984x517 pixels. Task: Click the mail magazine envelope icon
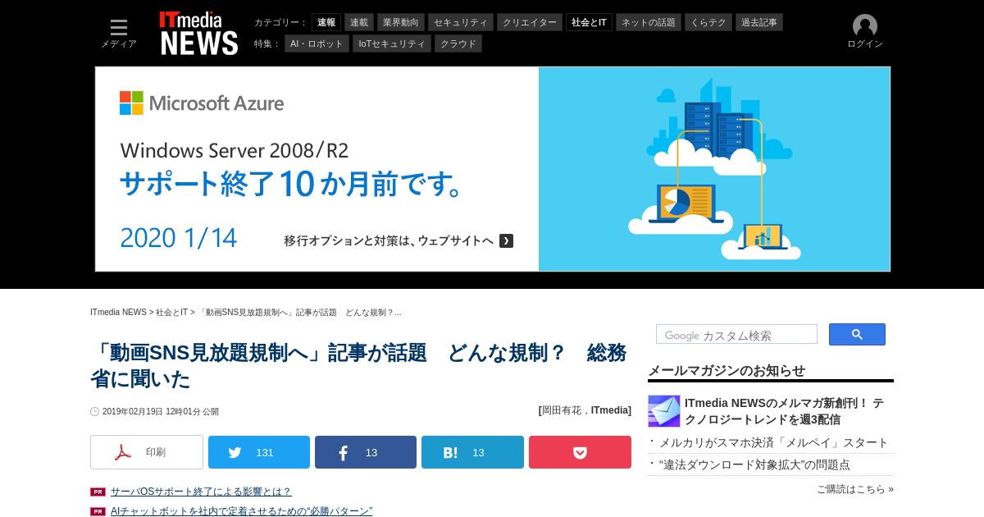pos(664,411)
